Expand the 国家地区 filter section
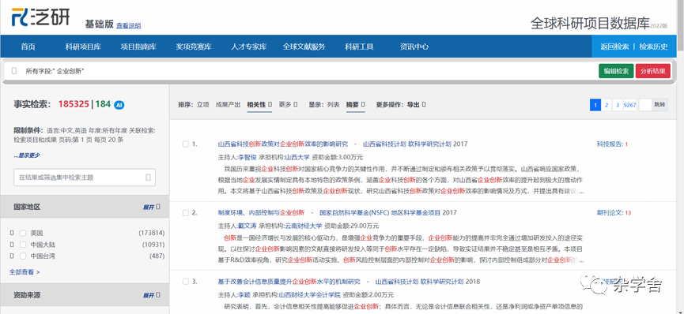 point(151,207)
